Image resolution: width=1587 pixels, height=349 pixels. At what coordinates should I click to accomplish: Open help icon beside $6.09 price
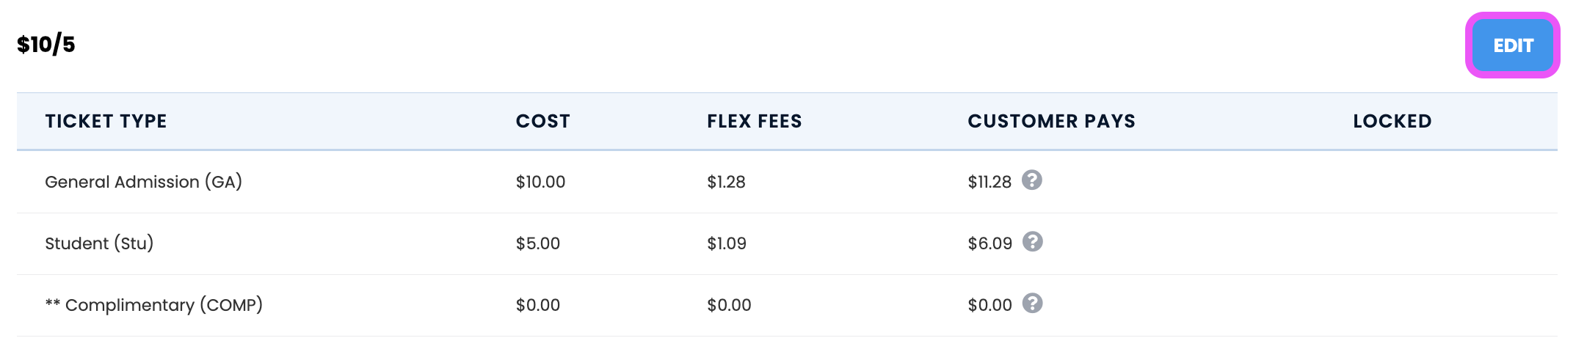click(1033, 241)
